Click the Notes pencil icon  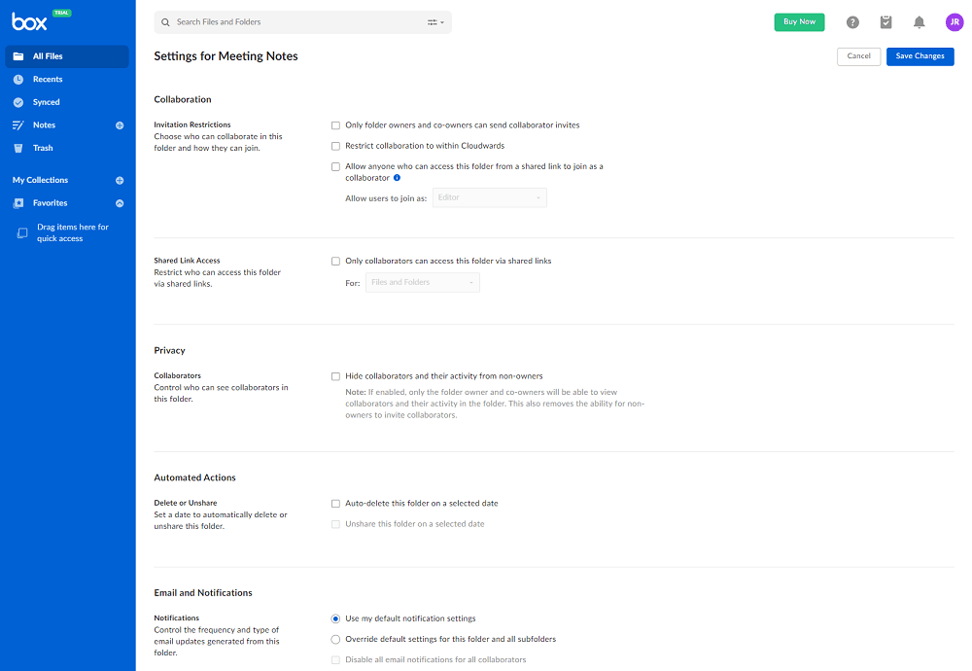(18, 125)
